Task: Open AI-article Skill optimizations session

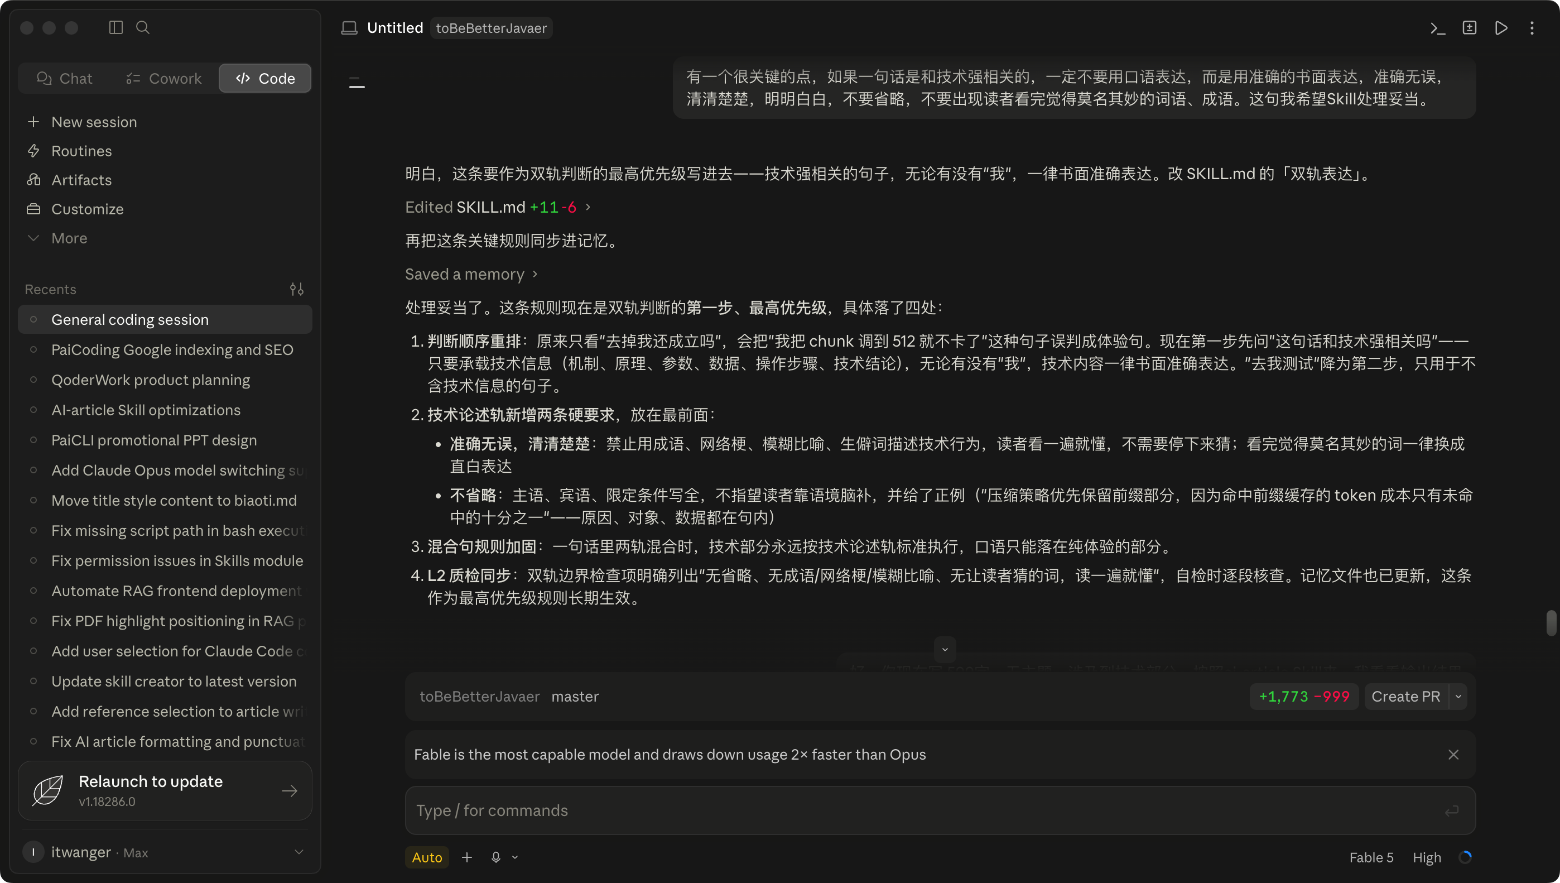Action: coord(165,410)
